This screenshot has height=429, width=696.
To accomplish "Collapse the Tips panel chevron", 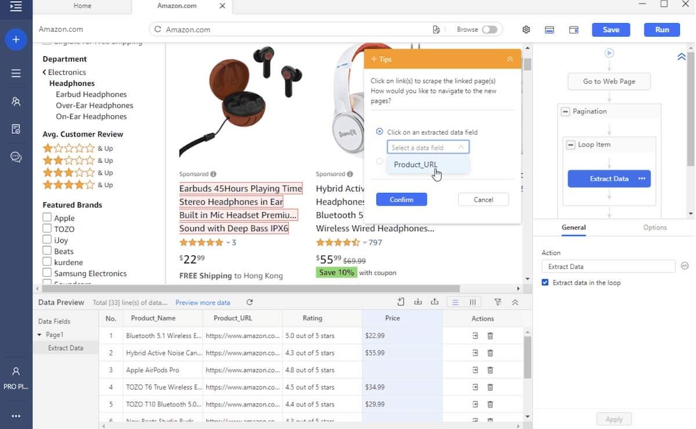I will point(510,59).
